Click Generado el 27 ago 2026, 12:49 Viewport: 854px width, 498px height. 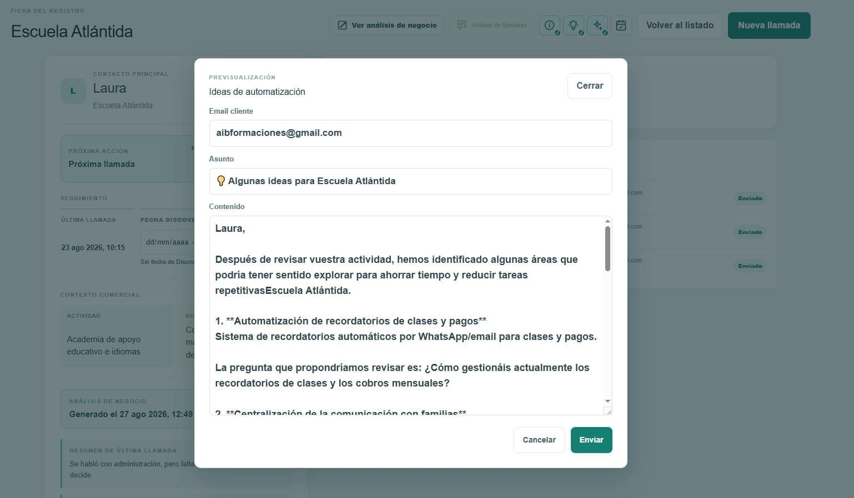tap(131, 414)
